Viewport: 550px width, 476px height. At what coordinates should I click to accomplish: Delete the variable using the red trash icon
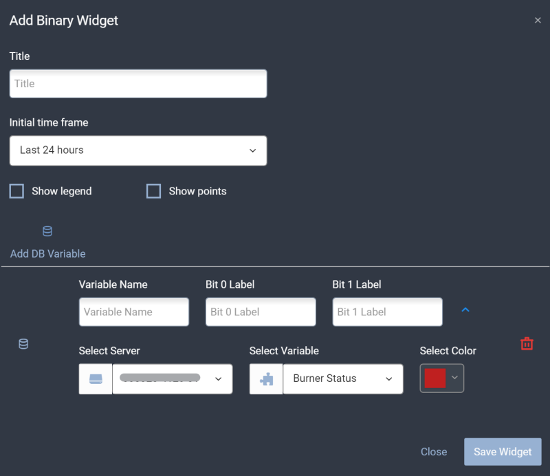[x=527, y=343]
